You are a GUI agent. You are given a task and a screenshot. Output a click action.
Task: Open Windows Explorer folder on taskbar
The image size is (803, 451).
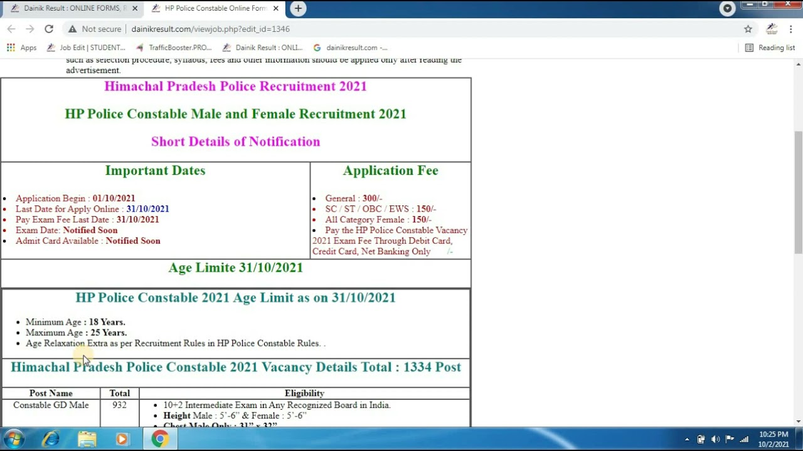click(x=87, y=439)
